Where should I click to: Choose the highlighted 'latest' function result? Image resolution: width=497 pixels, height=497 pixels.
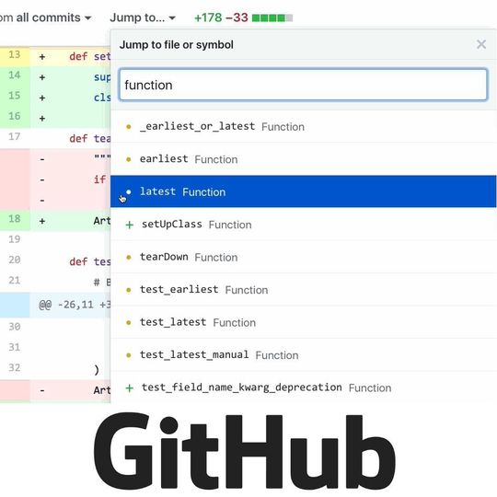click(x=304, y=191)
